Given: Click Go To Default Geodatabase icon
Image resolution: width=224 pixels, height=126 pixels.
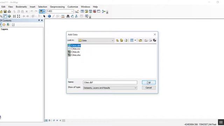Looking at the screenshot, I should click(126, 41).
